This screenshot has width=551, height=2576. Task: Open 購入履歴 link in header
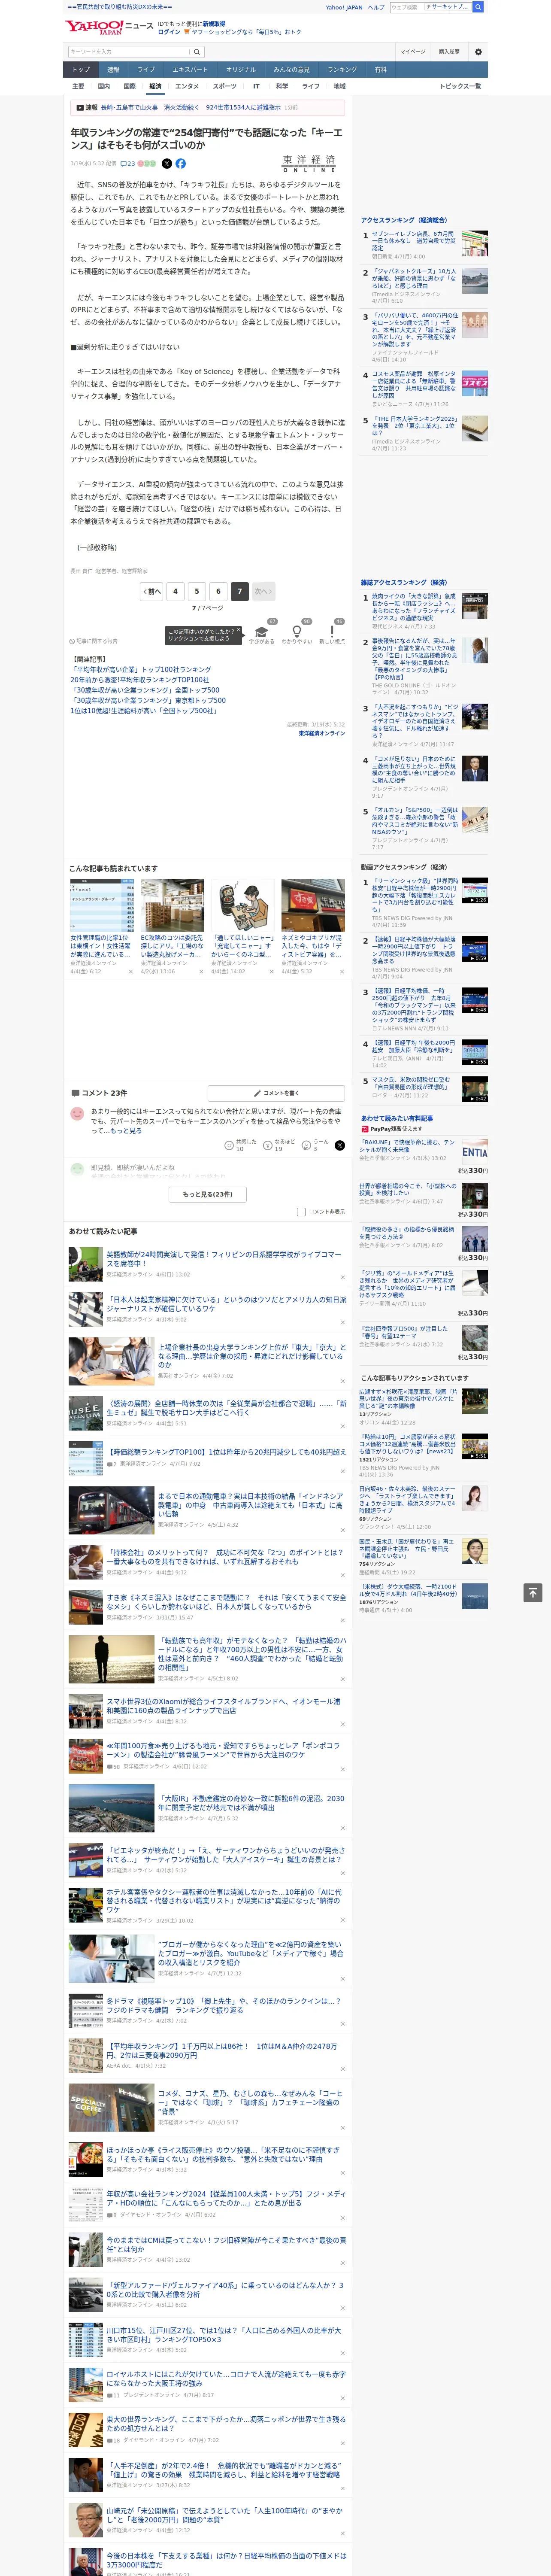point(449,52)
